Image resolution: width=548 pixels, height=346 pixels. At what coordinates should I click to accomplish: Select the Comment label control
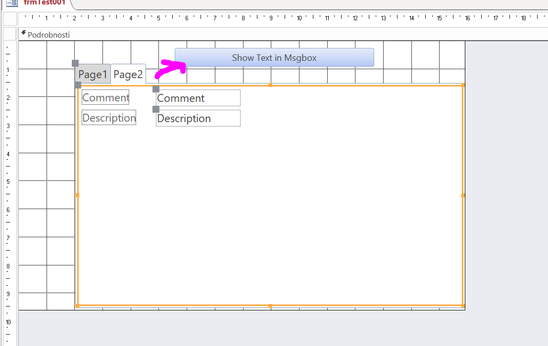tap(105, 97)
